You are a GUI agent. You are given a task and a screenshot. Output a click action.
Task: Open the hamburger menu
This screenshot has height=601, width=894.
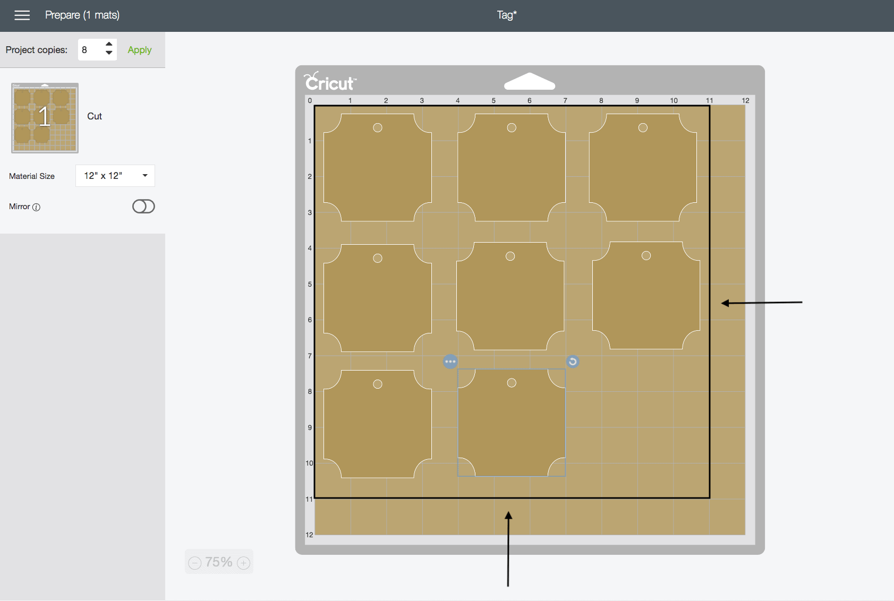click(x=22, y=15)
